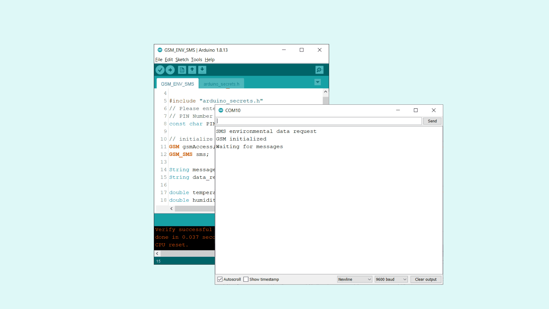Image resolution: width=549 pixels, height=309 pixels.
Task: Switch to the arduino_secrets.h tab
Action: pos(221,84)
